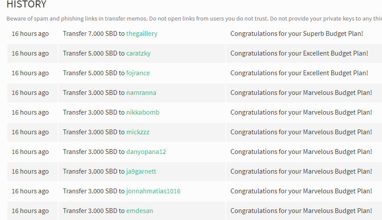The height and width of the screenshot is (220, 382).
Task: Click timestamp on jonnahmatias1016 transfer row
Action: click(x=30, y=191)
